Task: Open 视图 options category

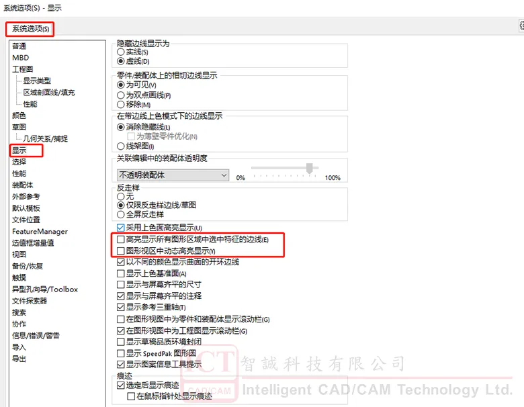Action: tap(19, 255)
